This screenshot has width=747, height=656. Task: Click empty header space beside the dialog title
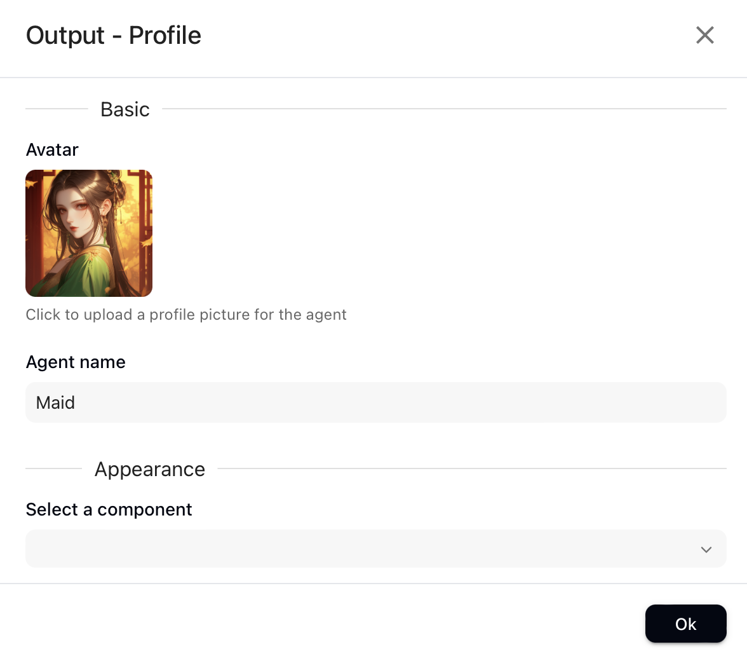pos(445,36)
